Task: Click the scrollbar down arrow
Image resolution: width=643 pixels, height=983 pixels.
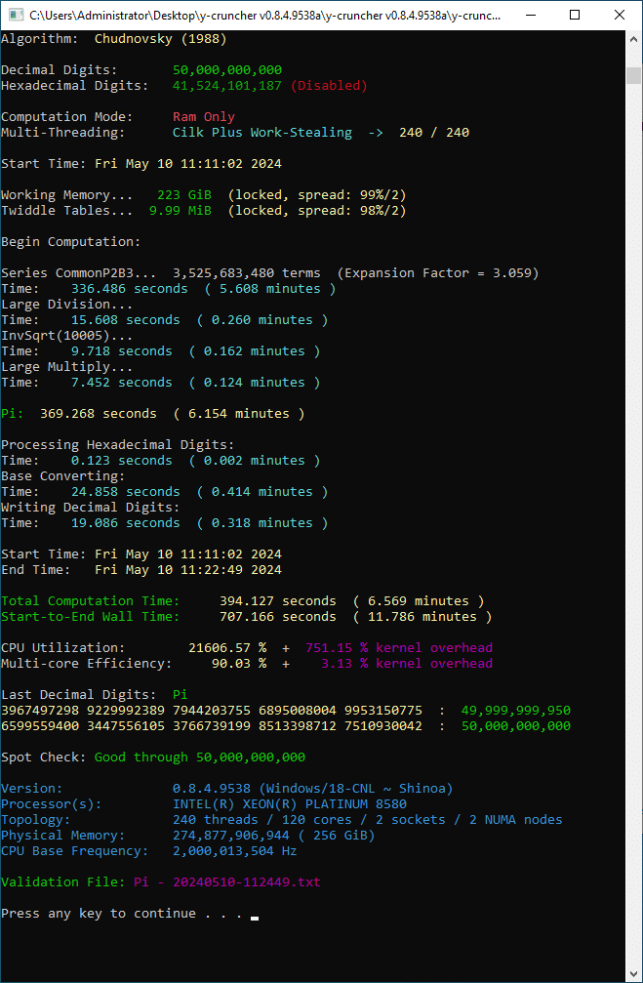Action: click(x=633, y=973)
